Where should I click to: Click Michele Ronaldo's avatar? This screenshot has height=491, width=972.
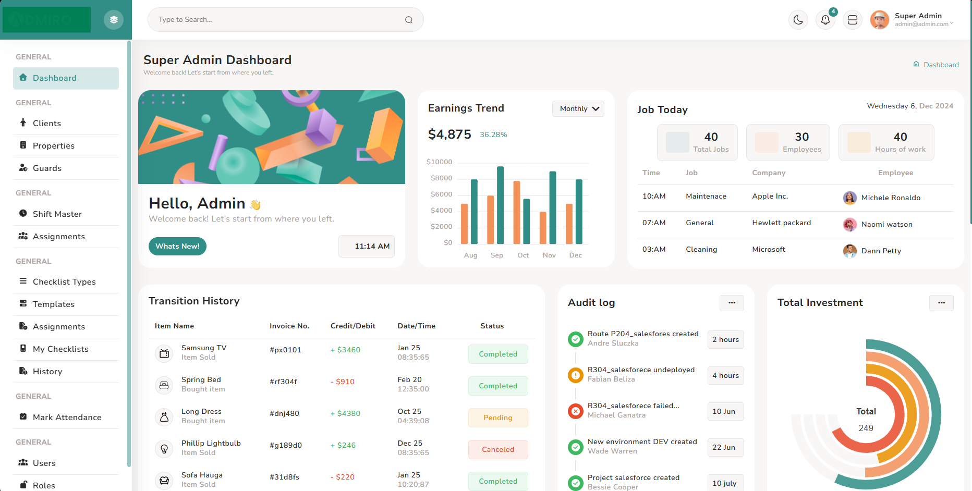pyautogui.click(x=849, y=198)
